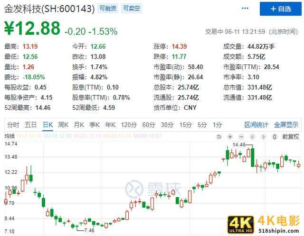Select the 年K chart tab
The height and width of the screenshot is (236, 304).
110,125
